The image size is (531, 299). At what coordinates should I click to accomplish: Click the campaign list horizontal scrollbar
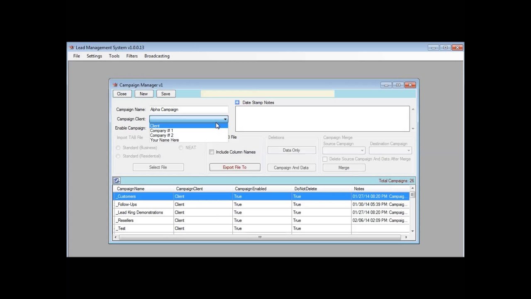[260, 237]
